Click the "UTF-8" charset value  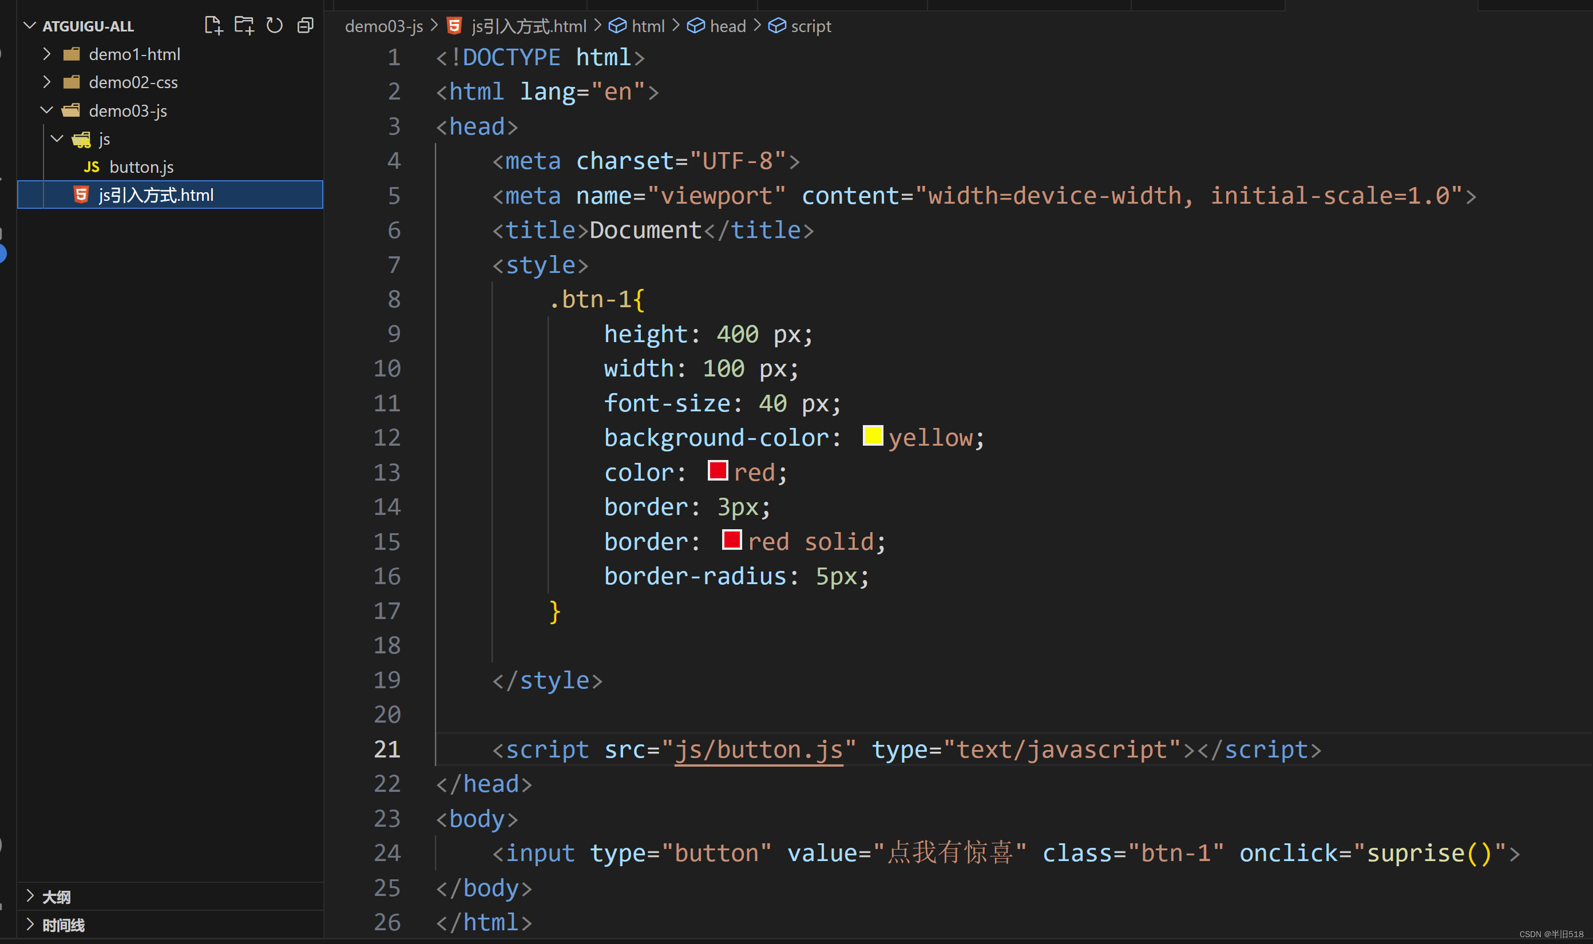point(738,161)
